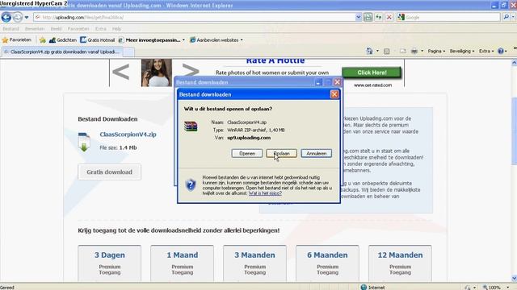This screenshot has height=290, width=517.
Task: Open the recent pages dropdown beside Forward
Action: coord(27,17)
